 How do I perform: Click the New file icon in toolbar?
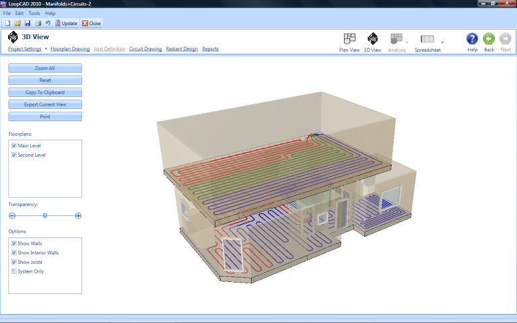7,23
